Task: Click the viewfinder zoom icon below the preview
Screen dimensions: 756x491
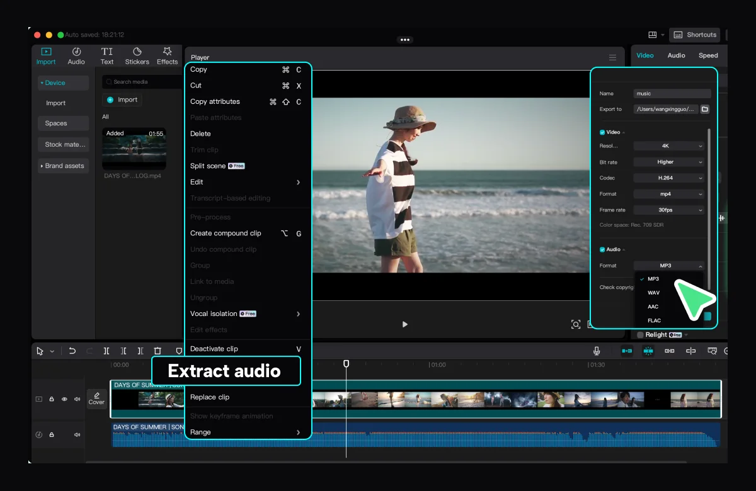Action: coord(576,324)
